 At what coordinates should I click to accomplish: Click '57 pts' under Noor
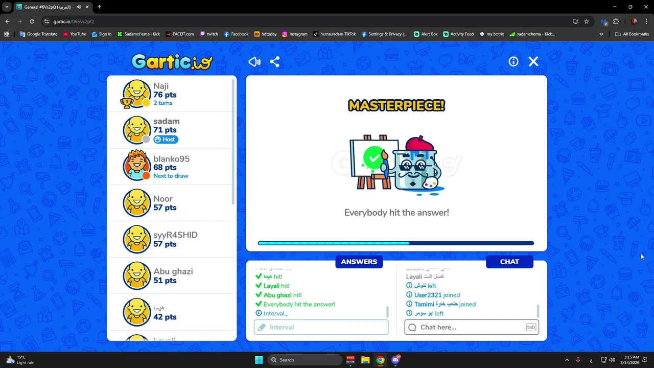coord(165,208)
